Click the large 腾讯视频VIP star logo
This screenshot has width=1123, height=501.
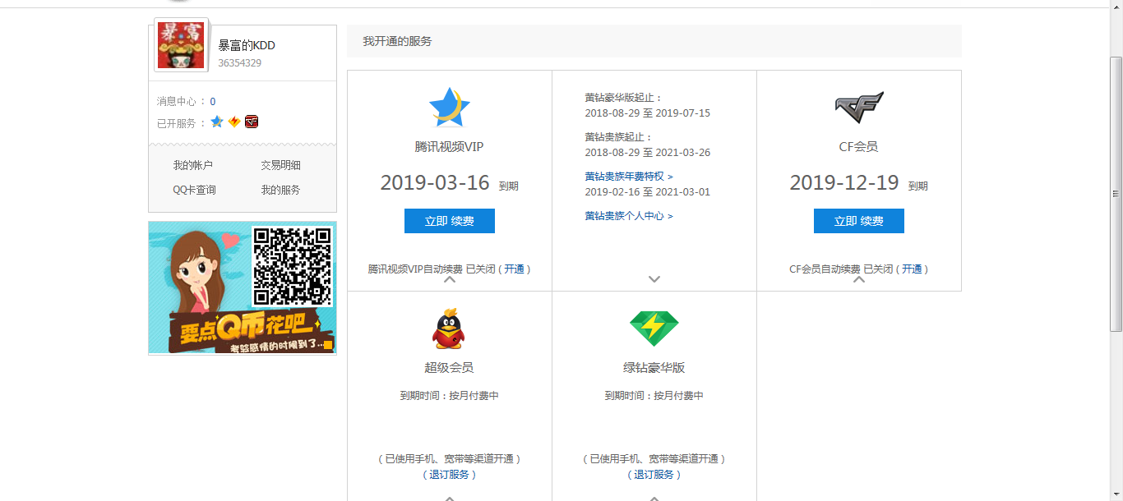449,108
